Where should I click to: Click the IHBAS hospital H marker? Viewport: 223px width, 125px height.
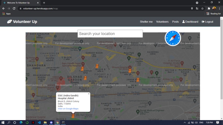click(x=61, y=78)
